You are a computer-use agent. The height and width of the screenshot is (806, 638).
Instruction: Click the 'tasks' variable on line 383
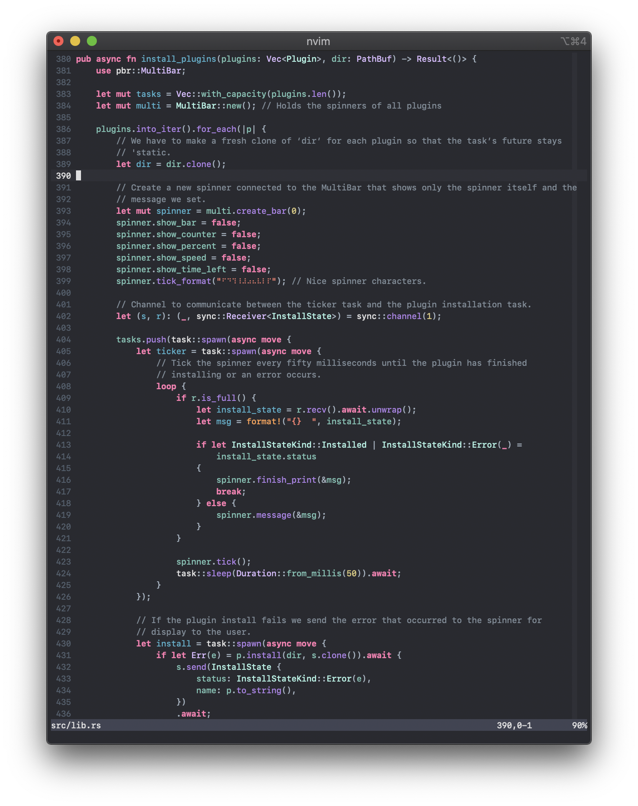coord(149,94)
